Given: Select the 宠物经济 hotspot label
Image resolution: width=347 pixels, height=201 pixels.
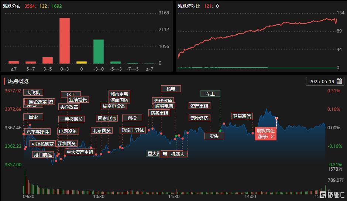Looking at the screenshot, I should pyautogui.click(x=199, y=118).
